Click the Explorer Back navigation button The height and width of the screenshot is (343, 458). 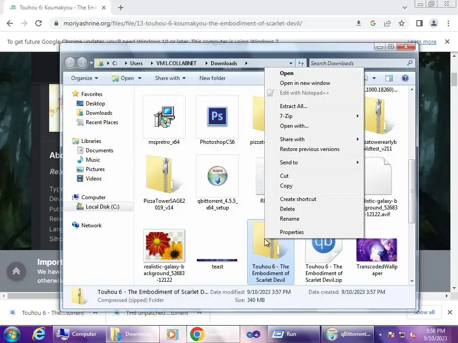(x=70, y=63)
